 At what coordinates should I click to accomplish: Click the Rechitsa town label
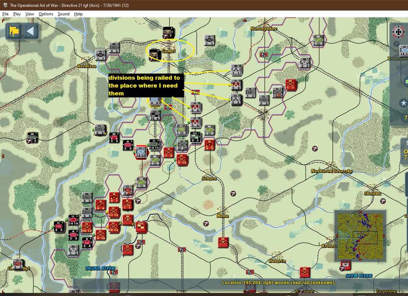pos(87,66)
